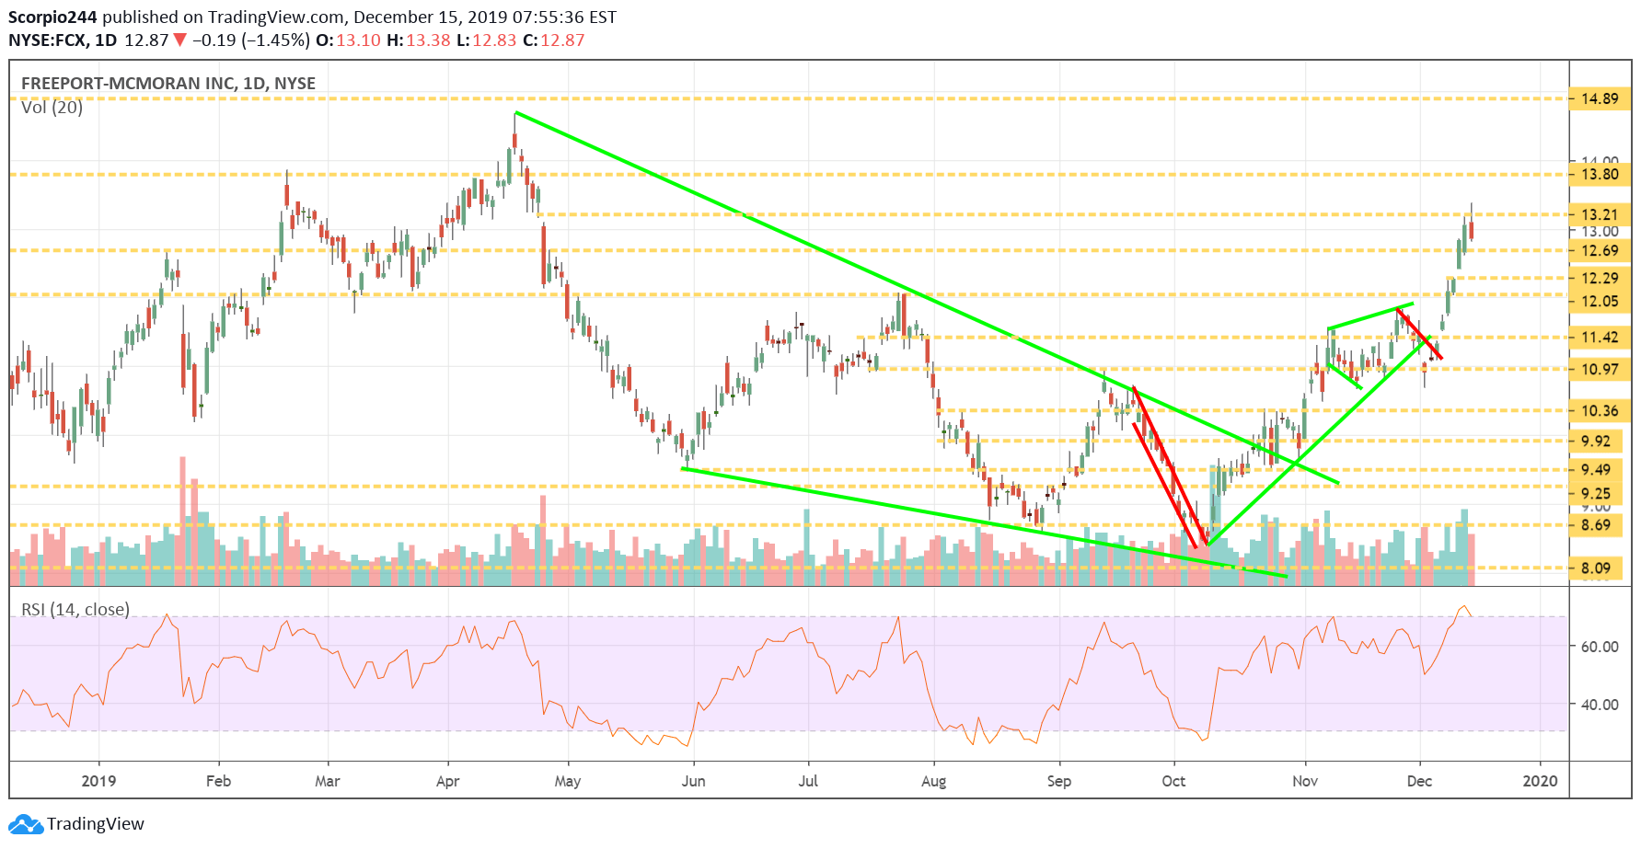Image resolution: width=1641 pixels, height=849 pixels.
Task: Select the 9.49 price level label
Action: point(1596,469)
